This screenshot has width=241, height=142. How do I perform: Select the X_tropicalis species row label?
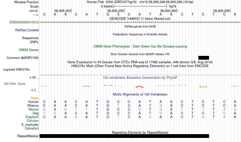pos(30,125)
